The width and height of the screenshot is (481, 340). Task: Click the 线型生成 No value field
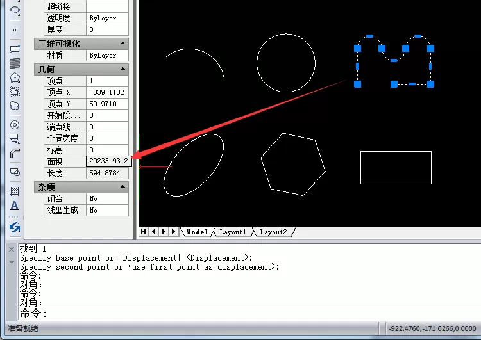[x=107, y=210]
